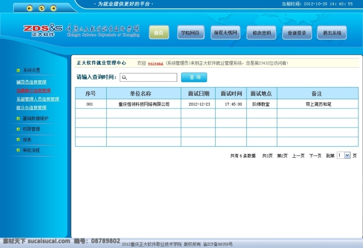
Task: Click the 面试地点 column header
Action: (262, 93)
